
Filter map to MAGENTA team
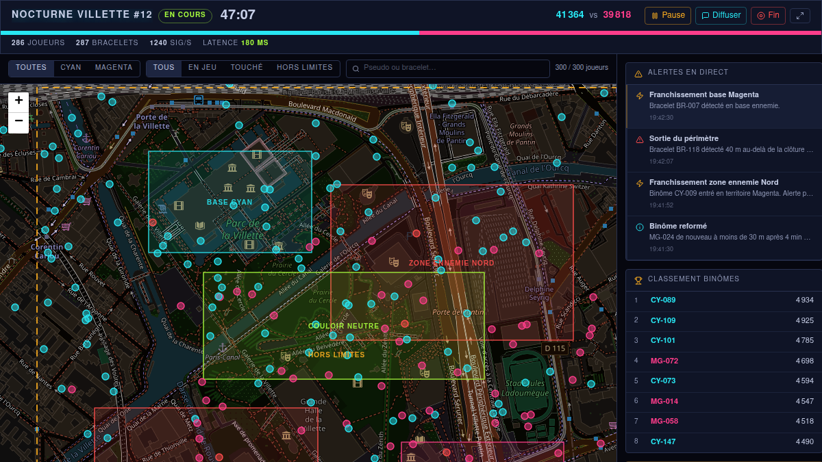tap(114, 68)
